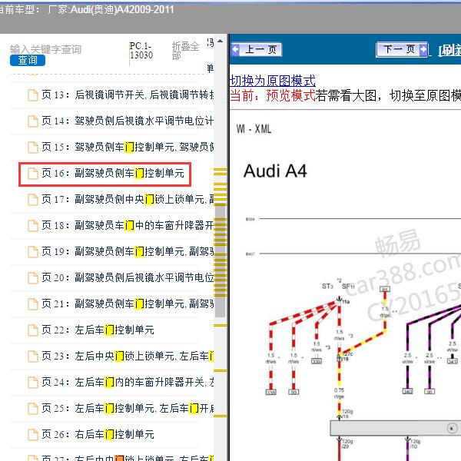The height and width of the screenshot is (461, 461).
Task: Open page 25 左后车门控制单元 entry
Action: [x=128, y=408]
